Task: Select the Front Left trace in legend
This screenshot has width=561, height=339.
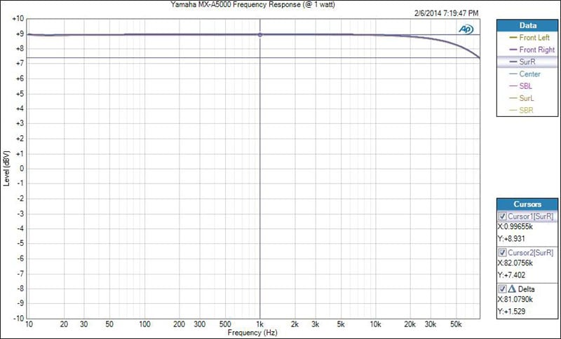Action: (534, 38)
